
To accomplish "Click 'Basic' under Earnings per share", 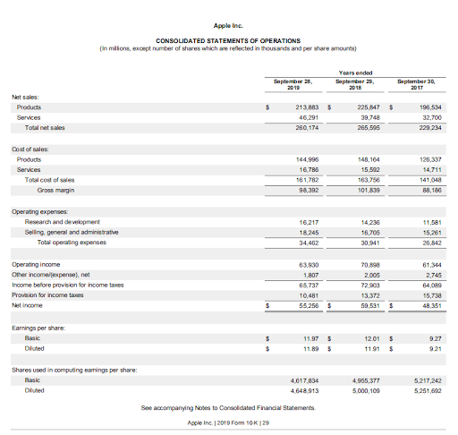I will click(x=32, y=338).
